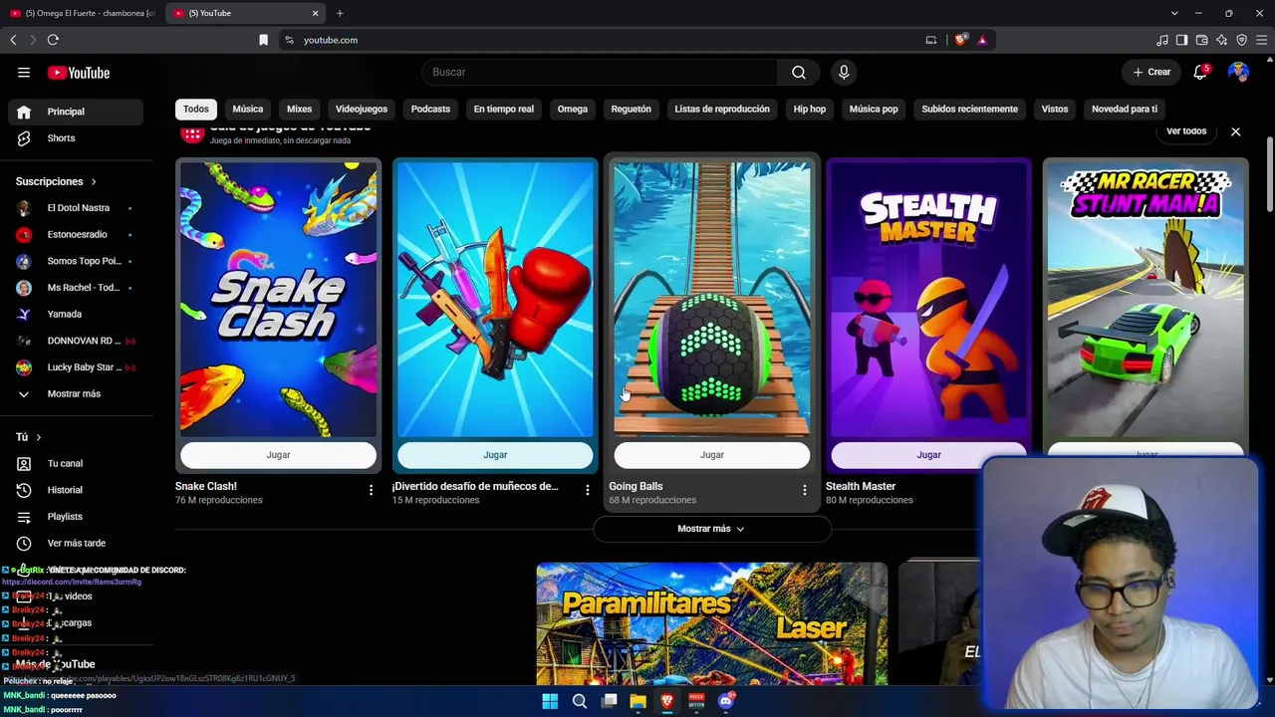
Task: Open the Brave Rewards triangle icon
Action: [x=982, y=40]
